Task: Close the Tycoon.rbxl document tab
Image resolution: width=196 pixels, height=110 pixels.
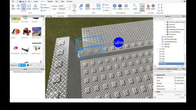Action: coord(66,16)
